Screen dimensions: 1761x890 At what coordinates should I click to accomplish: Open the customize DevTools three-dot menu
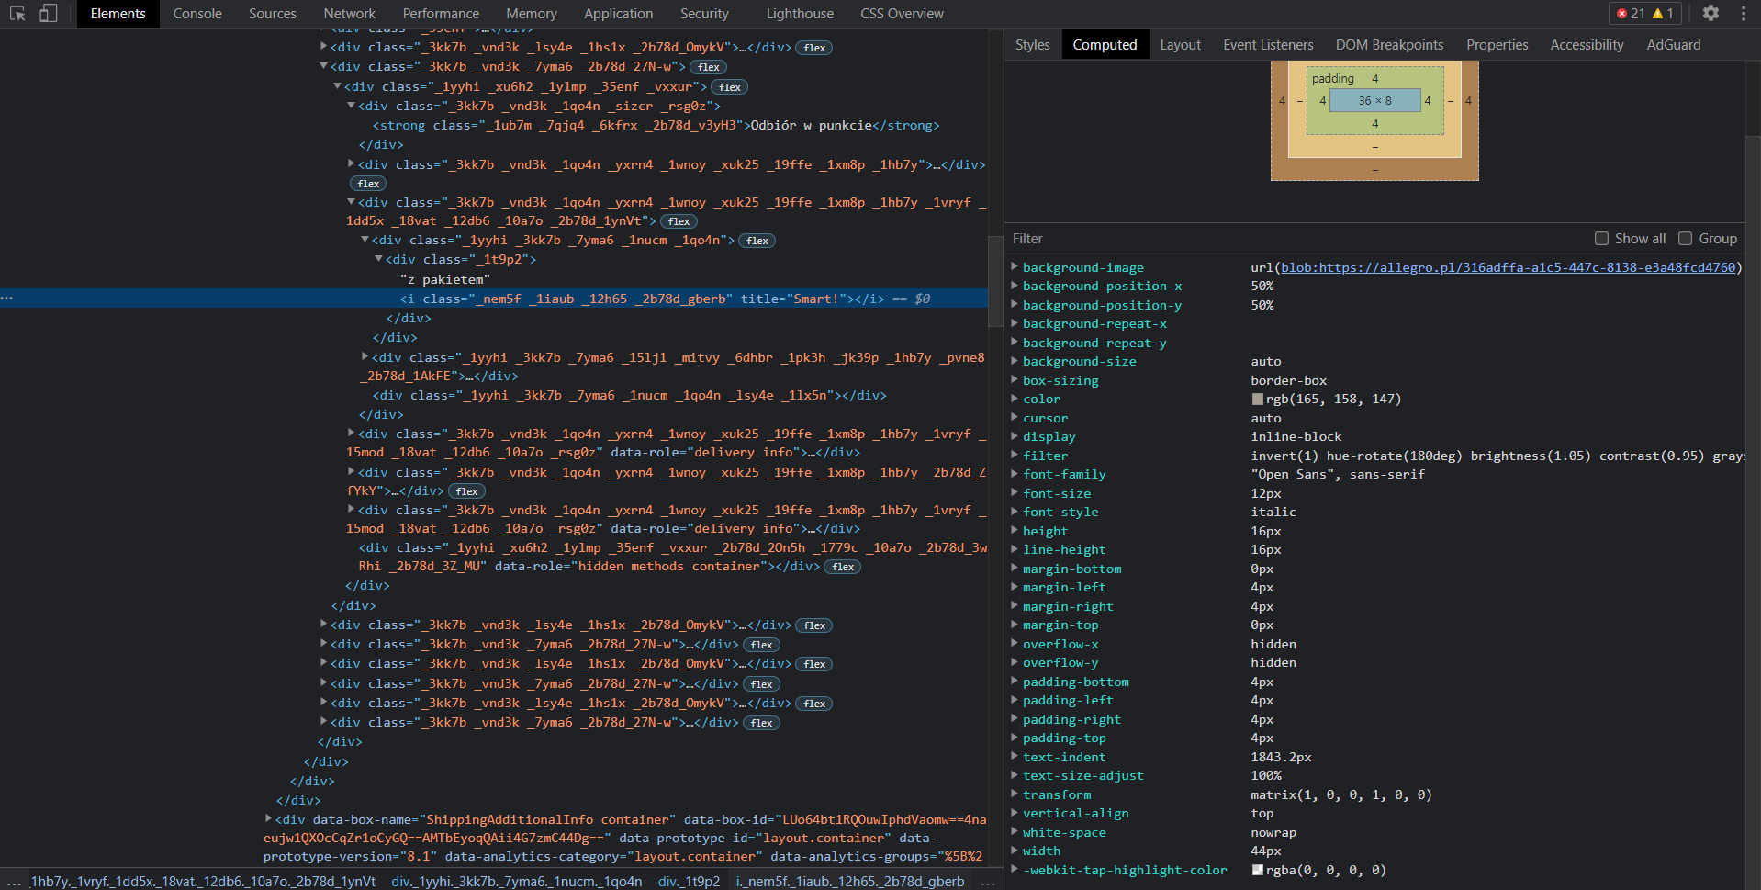pos(1743,14)
